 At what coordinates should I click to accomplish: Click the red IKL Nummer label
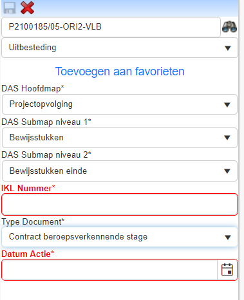coord(28,188)
